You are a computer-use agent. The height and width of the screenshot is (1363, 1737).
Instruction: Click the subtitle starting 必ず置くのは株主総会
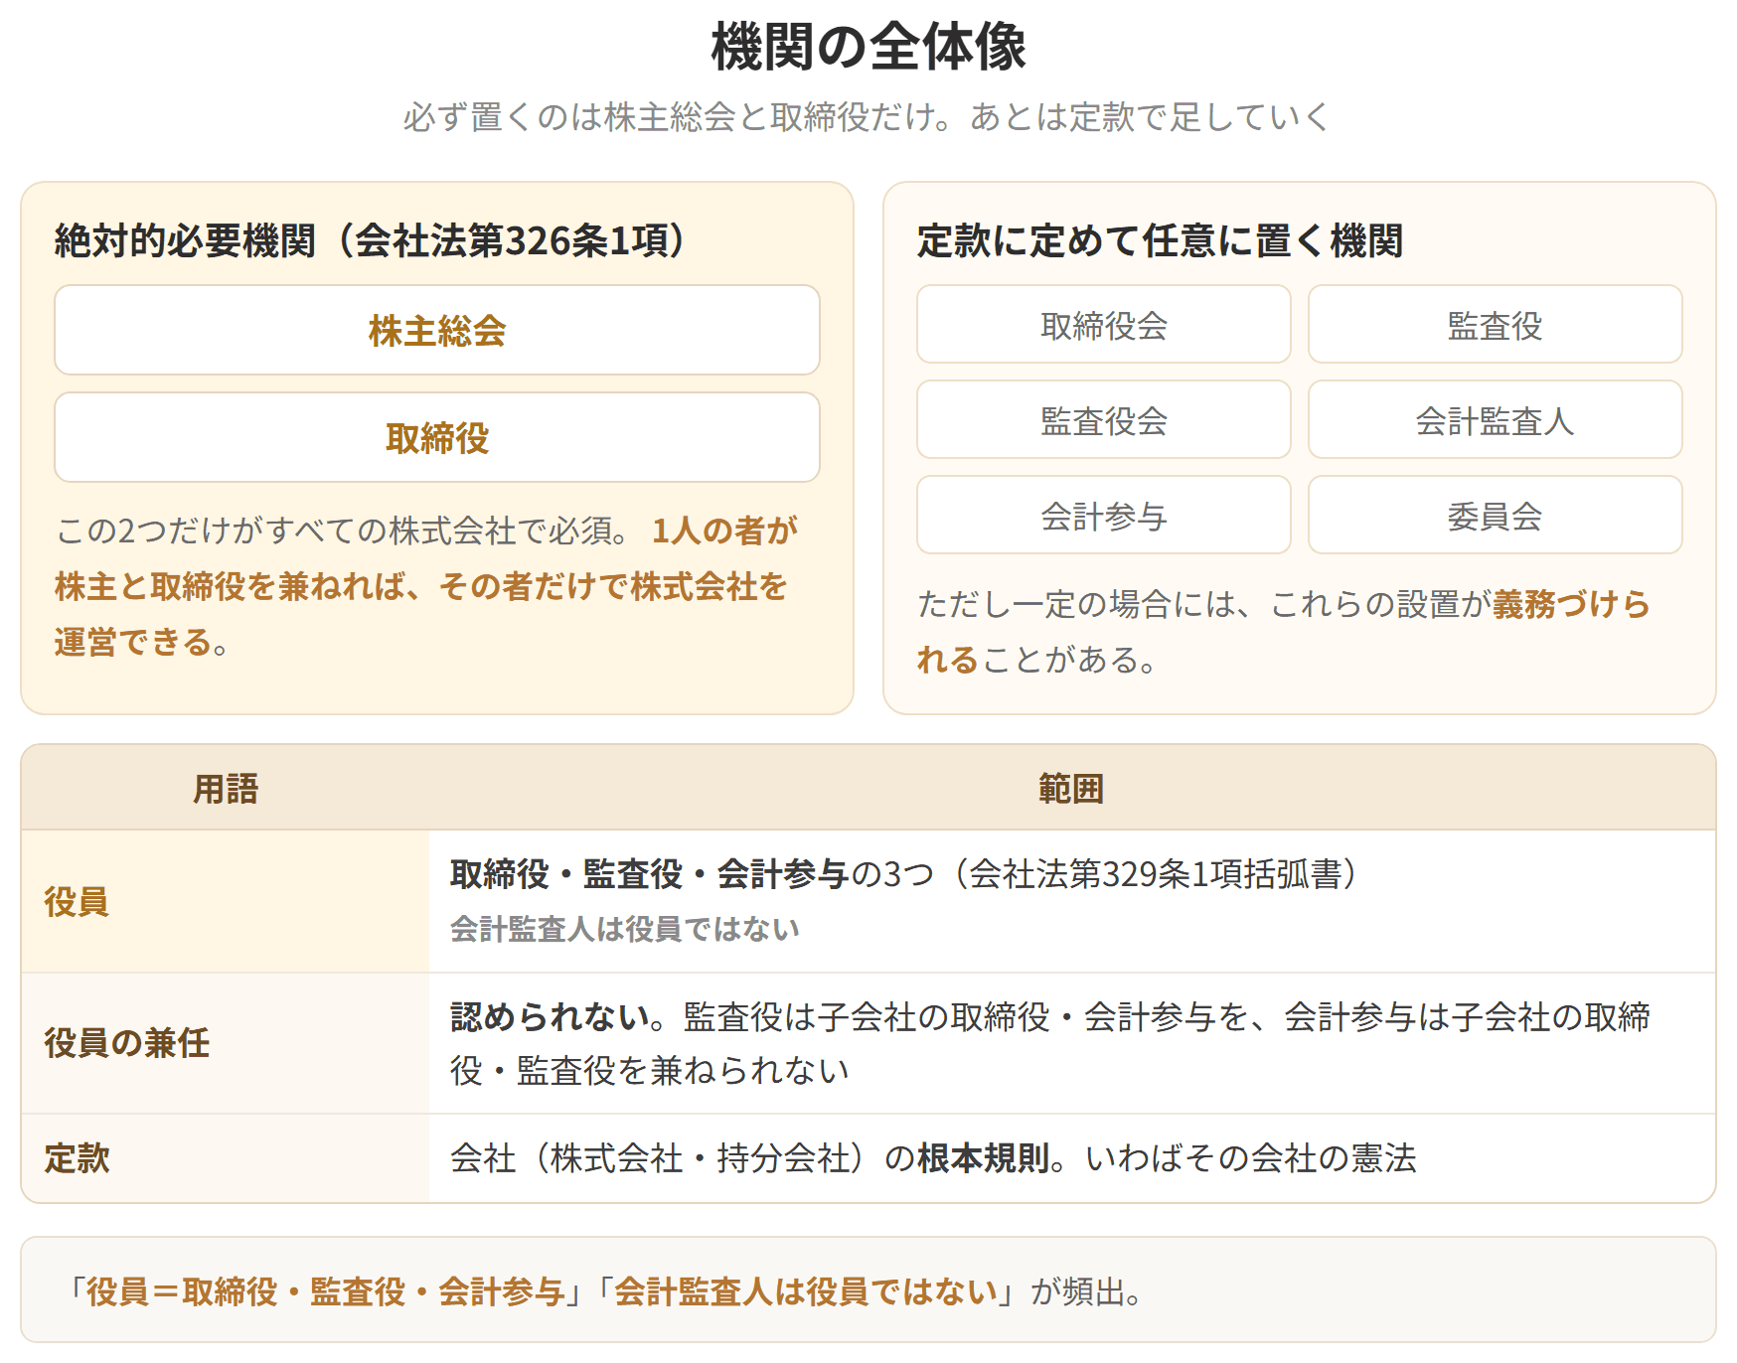tap(867, 117)
